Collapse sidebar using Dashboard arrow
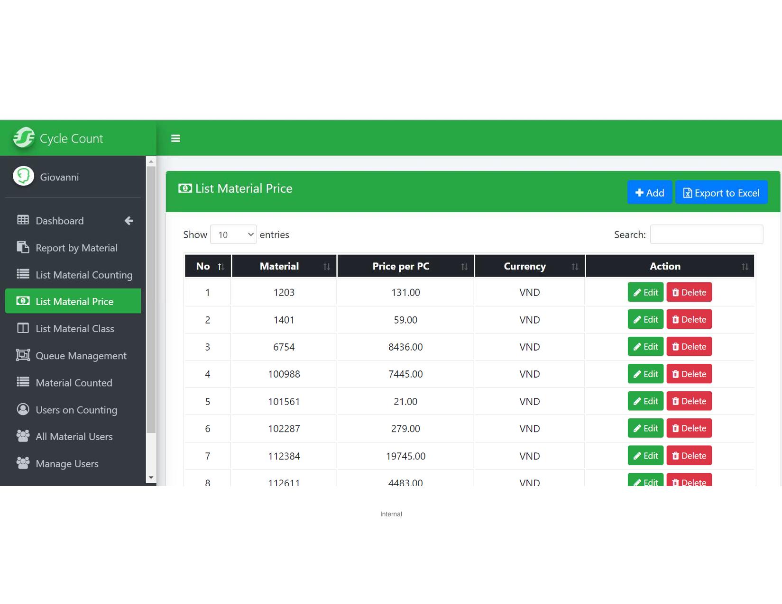 [129, 221]
